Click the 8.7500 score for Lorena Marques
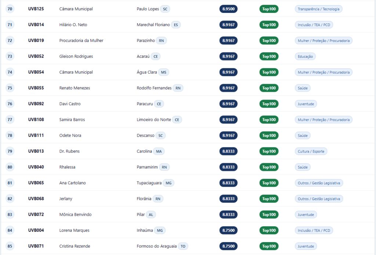 coord(228,230)
